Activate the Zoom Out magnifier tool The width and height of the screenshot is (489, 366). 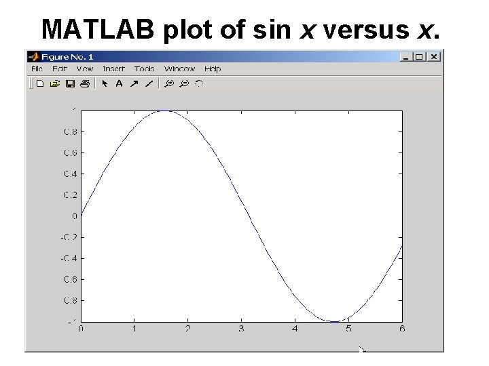(x=184, y=83)
